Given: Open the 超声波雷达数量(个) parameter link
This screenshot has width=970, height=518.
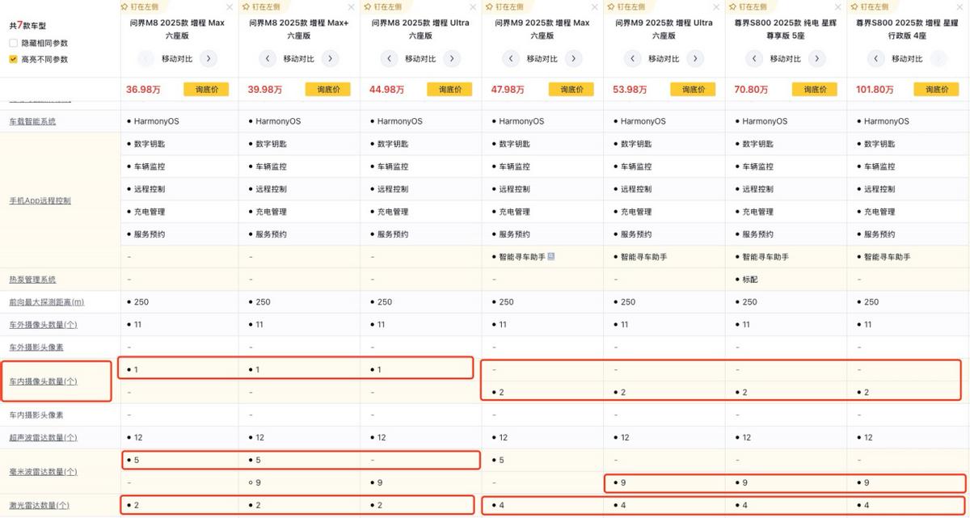Looking at the screenshot, I should (43, 437).
